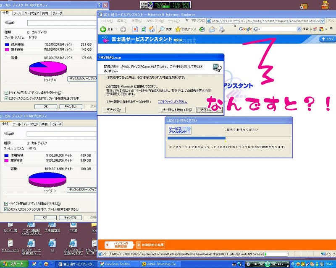Click the IE Mail envelope icon

tap(212, 29)
